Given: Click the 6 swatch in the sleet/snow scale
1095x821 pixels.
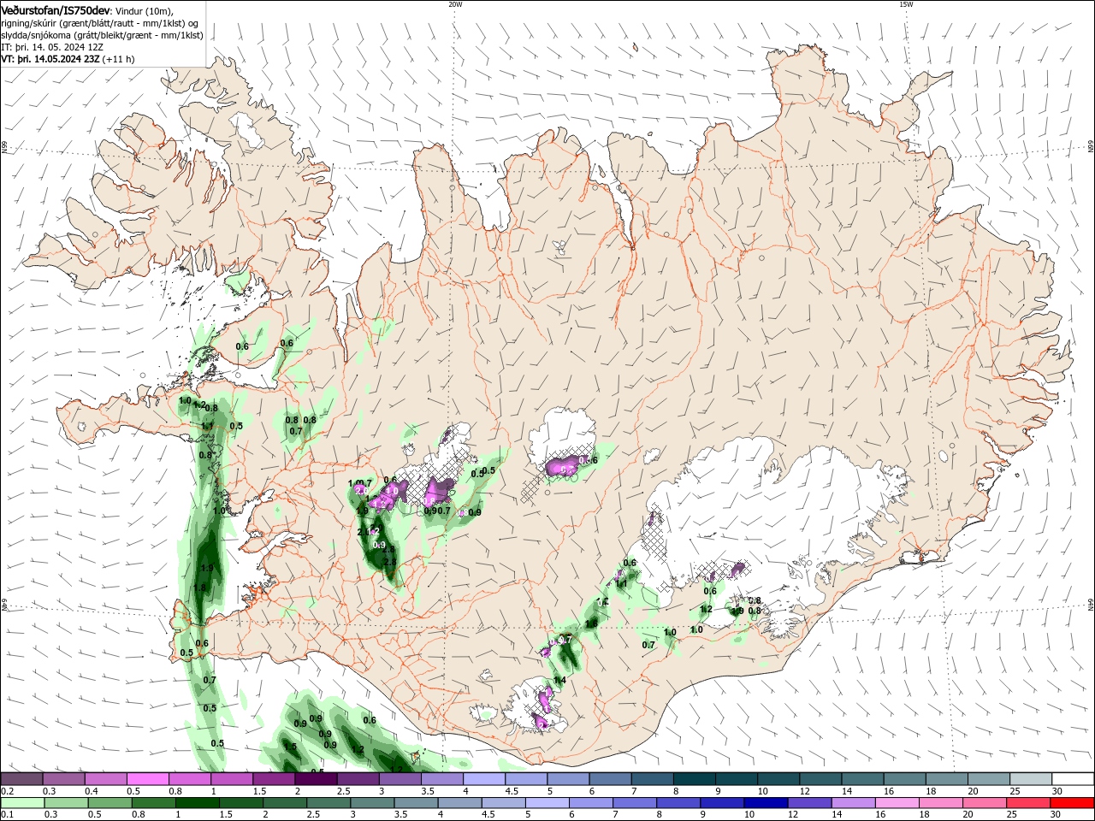Looking at the screenshot, I should tap(609, 779).
